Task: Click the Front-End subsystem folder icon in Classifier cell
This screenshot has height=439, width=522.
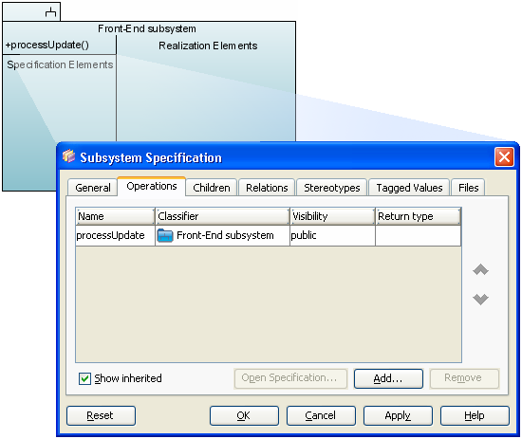Action: point(165,235)
